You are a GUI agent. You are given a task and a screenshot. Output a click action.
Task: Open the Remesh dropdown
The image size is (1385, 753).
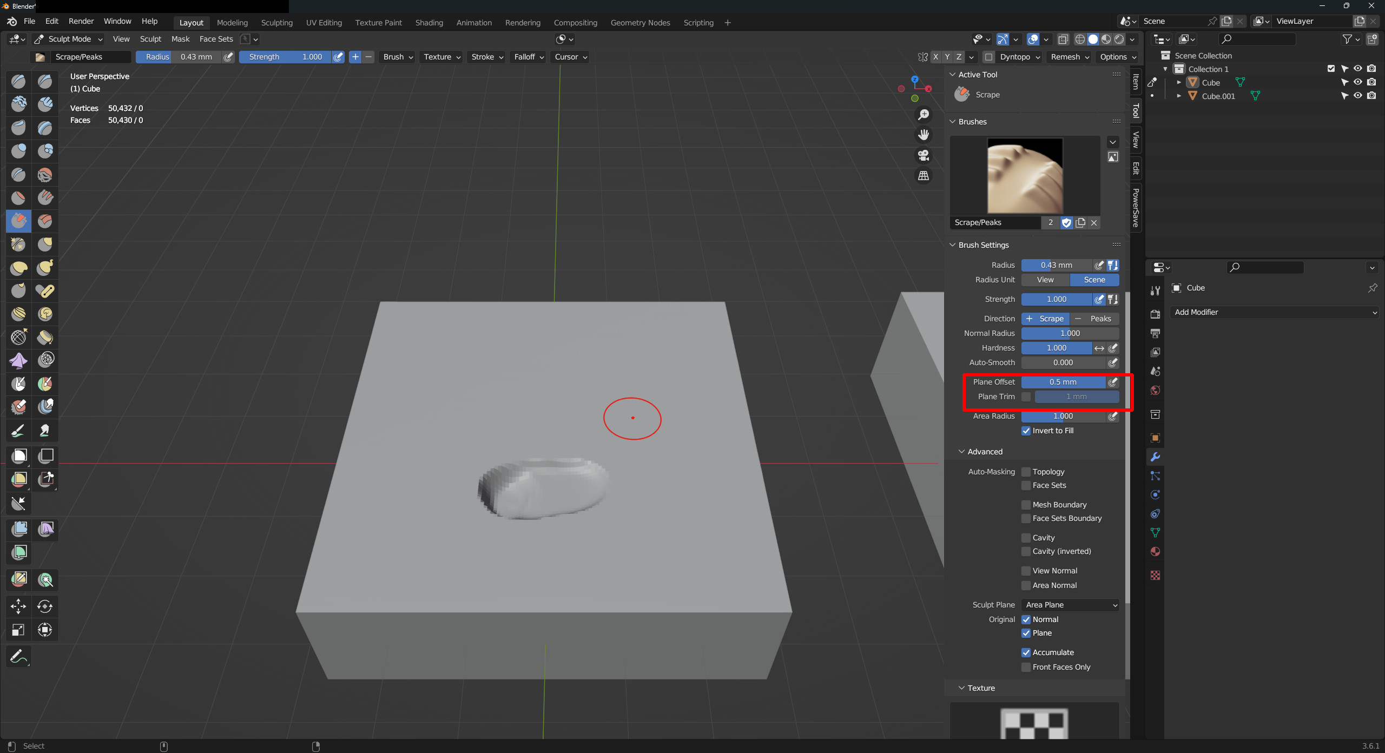point(1070,57)
